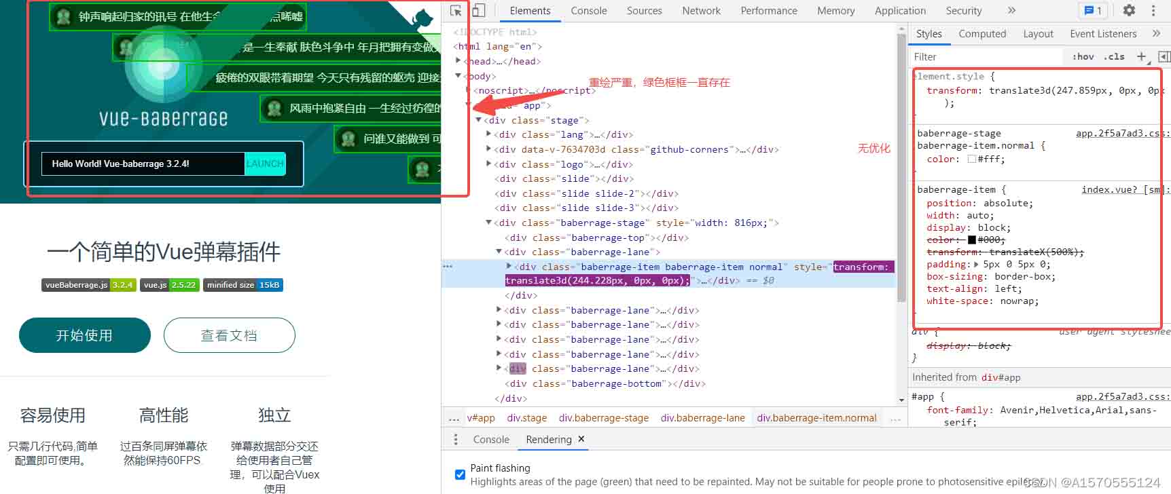Viewport: 1171px width, 494px height.
Task: Open the Application panel tab
Action: tap(900, 11)
